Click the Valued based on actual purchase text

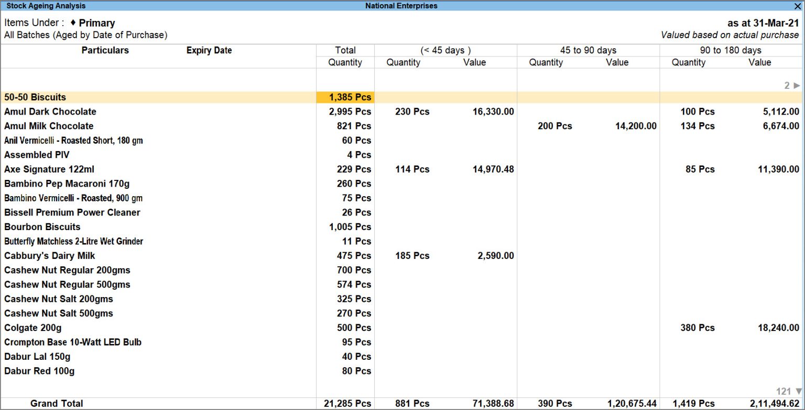[x=729, y=35]
